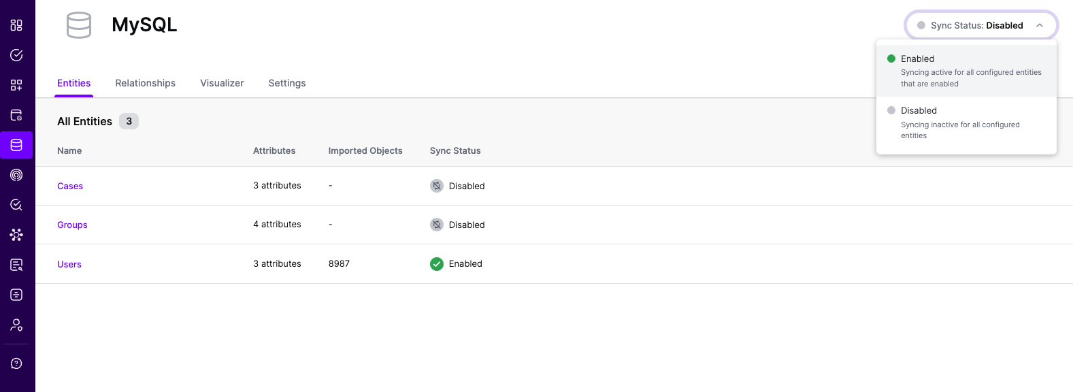Open the concentric target sidebar icon
The height and width of the screenshot is (392, 1073).
(x=16, y=175)
